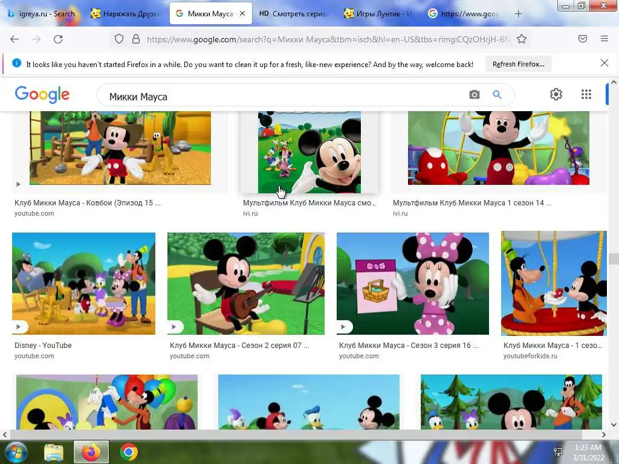Open the Goofy with balloons thumbnail
The height and width of the screenshot is (464, 619).
click(107, 402)
